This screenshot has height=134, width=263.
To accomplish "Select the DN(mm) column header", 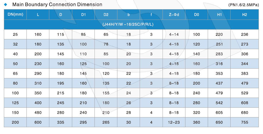I will click(15, 14).
